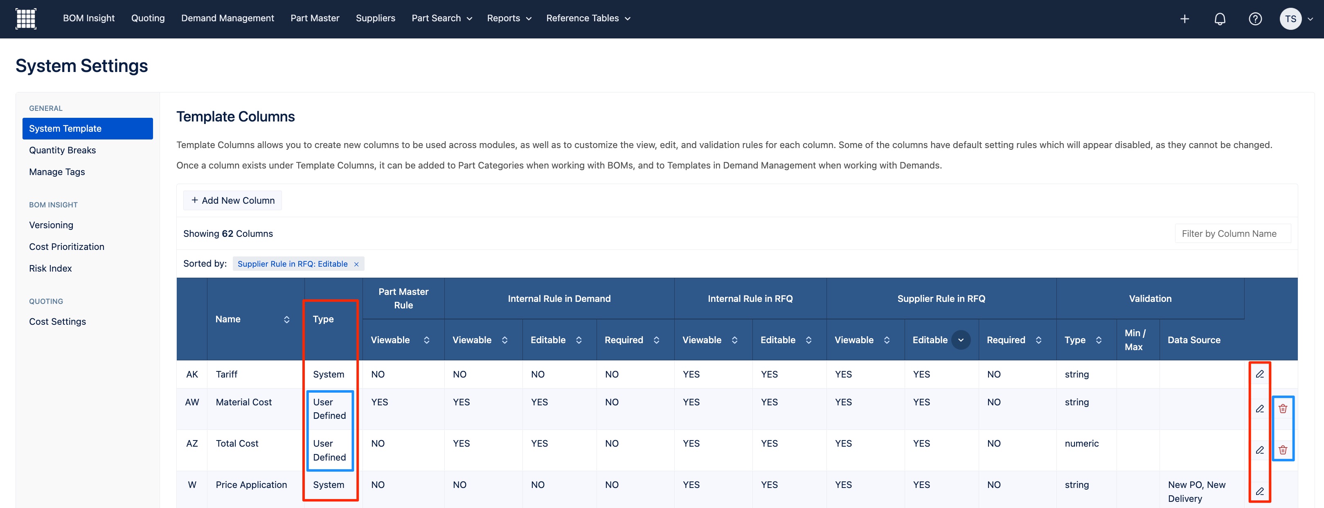This screenshot has width=1324, height=508.
Task: Open Cost Settings under Quoting
Action: click(x=58, y=321)
